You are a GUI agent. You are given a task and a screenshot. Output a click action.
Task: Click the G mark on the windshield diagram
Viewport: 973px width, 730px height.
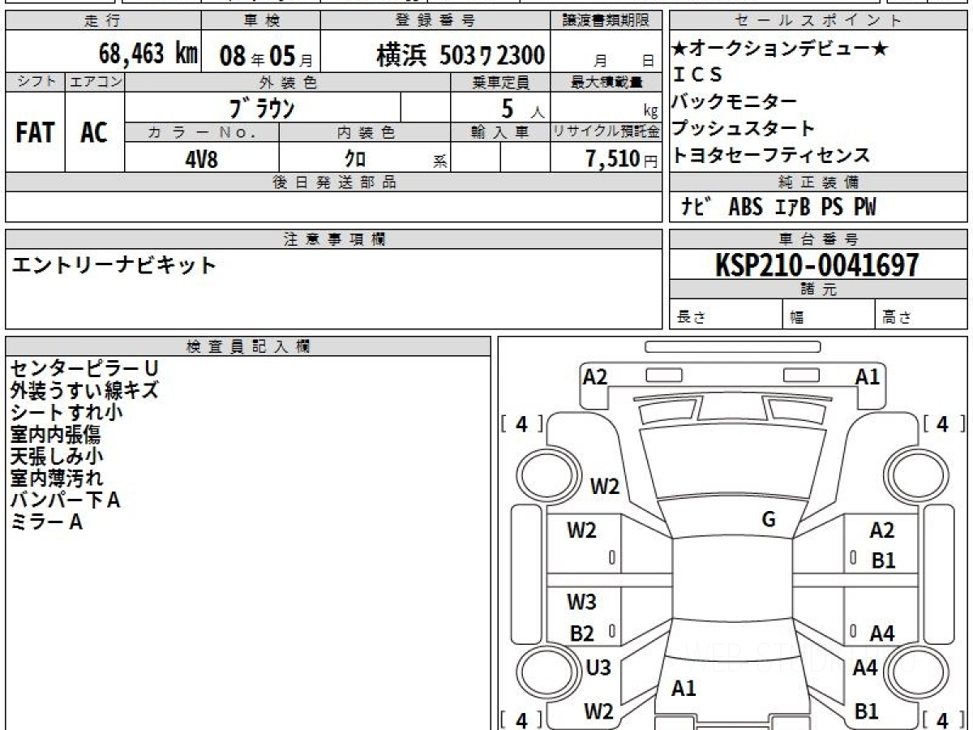tap(769, 520)
